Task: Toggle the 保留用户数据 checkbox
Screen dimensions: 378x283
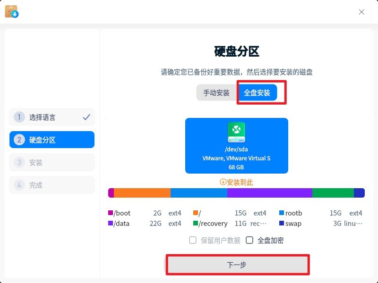Action: 193,240
